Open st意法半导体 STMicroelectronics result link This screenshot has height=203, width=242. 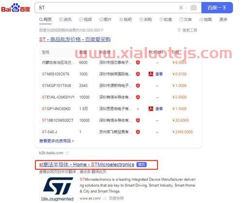pyautogui.click(x=87, y=165)
